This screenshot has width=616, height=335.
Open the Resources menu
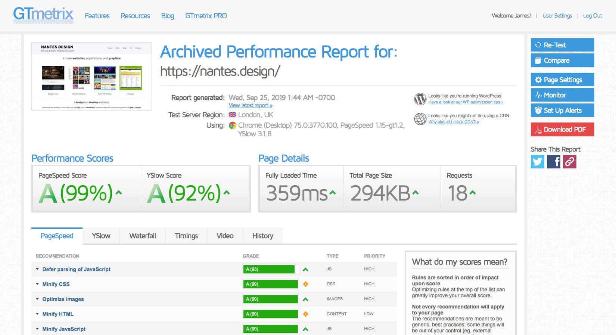(135, 16)
